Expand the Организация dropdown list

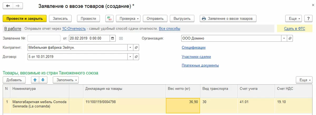[x=284, y=38]
